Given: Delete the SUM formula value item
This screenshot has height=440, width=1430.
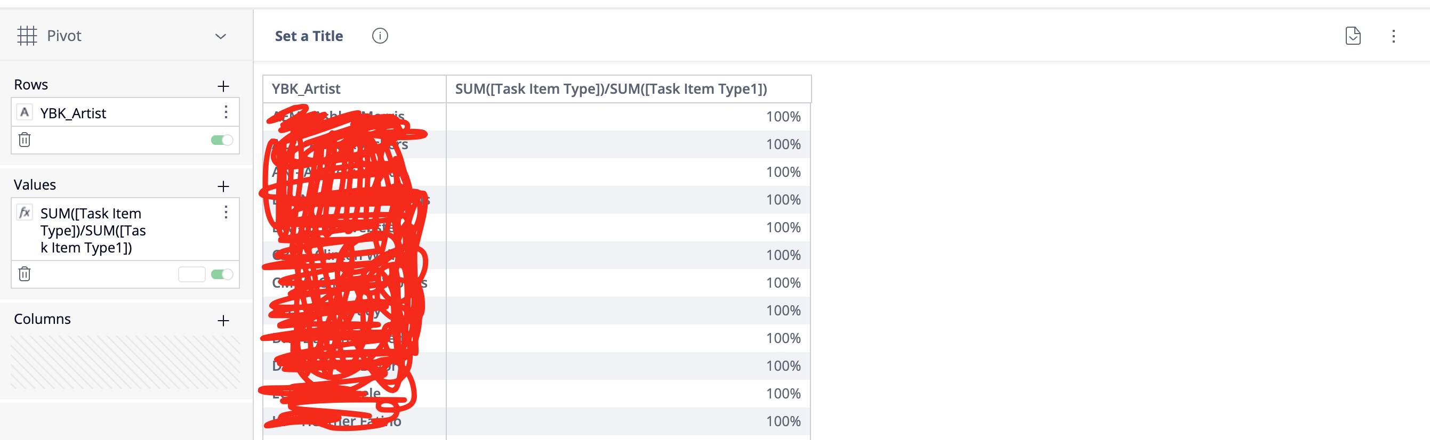Looking at the screenshot, I should click(x=25, y=274).
